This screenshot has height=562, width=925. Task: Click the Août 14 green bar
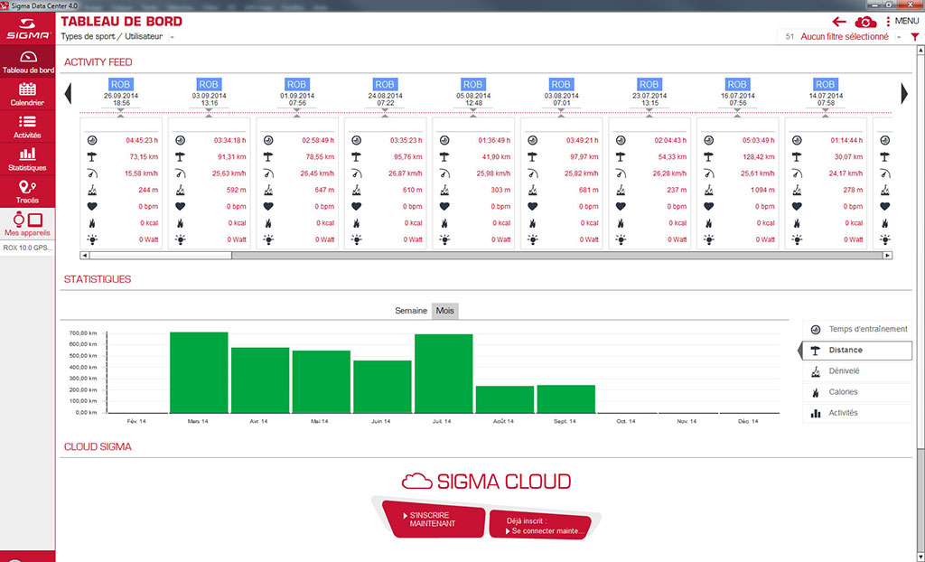point(505,399)
